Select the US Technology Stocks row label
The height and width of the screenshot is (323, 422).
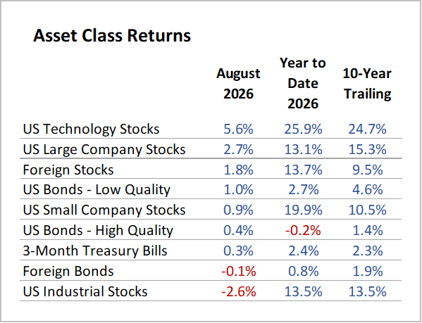tap(92, 129)
